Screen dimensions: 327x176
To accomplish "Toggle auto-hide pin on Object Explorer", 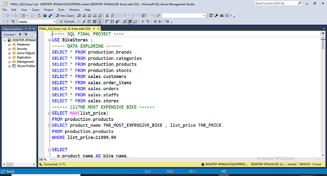I will click(30, 29).
